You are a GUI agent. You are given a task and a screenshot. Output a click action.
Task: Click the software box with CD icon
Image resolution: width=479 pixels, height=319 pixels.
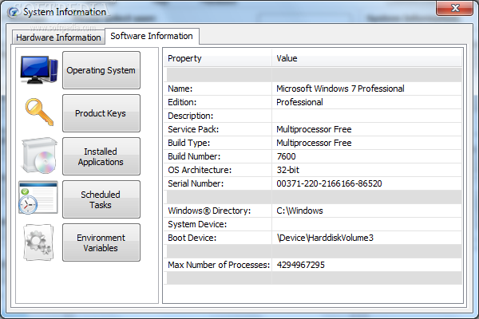(39, 156)
